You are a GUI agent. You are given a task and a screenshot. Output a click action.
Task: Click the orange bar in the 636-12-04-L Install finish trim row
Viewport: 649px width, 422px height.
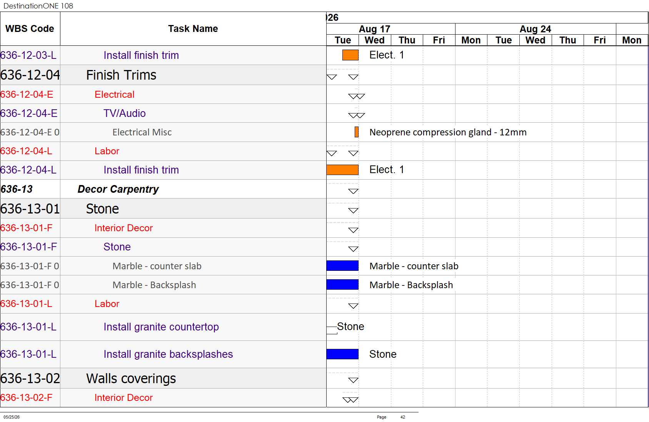(x=342, y=170)
